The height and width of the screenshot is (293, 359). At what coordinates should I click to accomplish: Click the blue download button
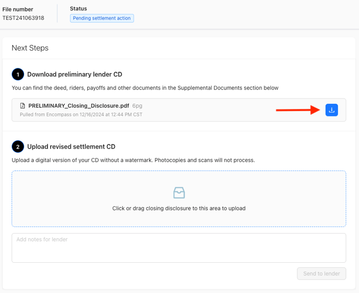[x=331, y=110]
